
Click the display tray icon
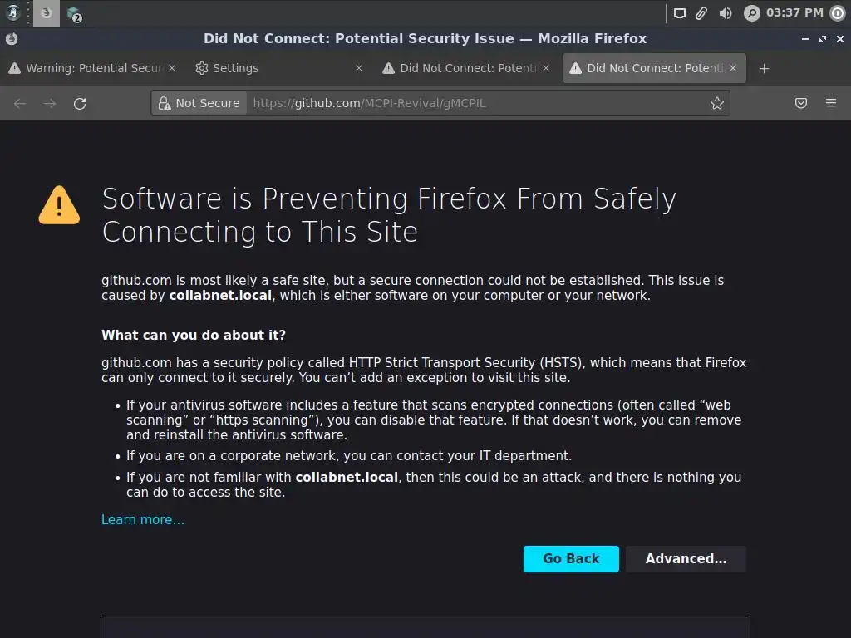[x=680, y=12]
